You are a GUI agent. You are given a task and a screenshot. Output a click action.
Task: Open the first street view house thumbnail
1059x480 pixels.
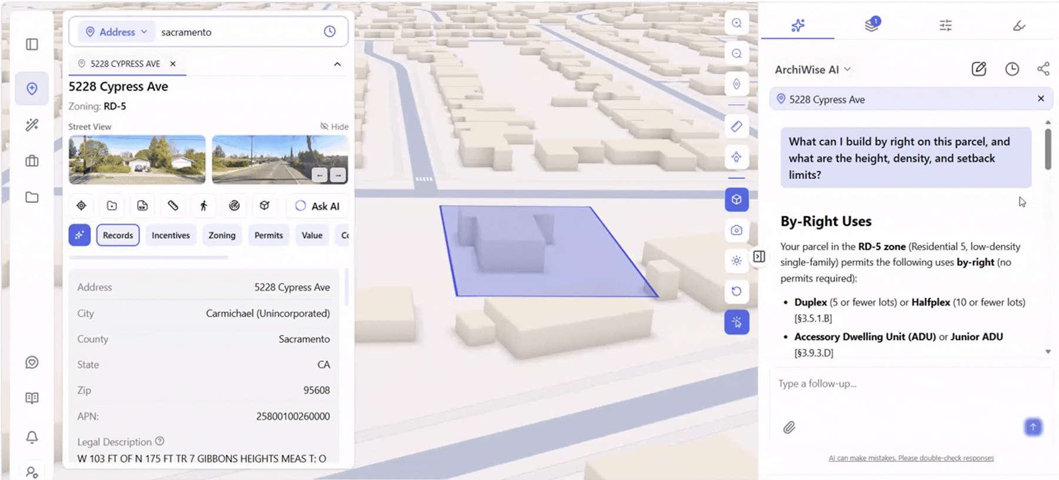click(137, 159)
